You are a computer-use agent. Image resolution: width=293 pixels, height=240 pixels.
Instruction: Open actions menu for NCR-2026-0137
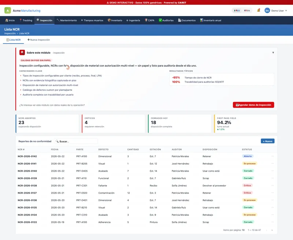(x=272, y=192)
